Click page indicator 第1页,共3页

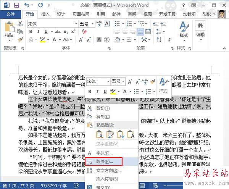point(18,186)
